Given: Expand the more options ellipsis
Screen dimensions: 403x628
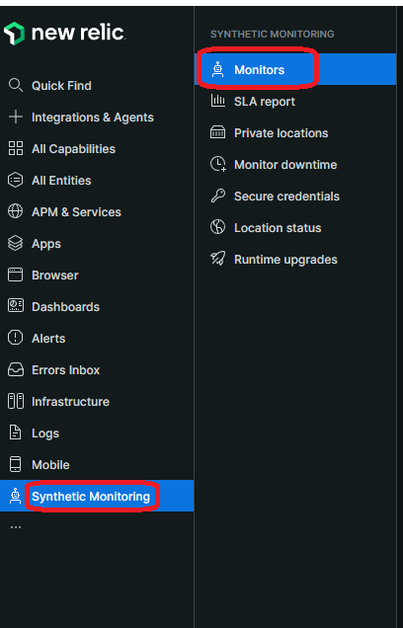Looking at the screenshot, I should (x=16, y=527).
